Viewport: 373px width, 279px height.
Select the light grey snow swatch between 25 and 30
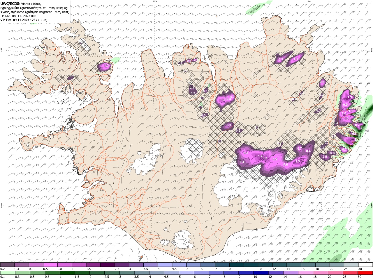[351, 265]
